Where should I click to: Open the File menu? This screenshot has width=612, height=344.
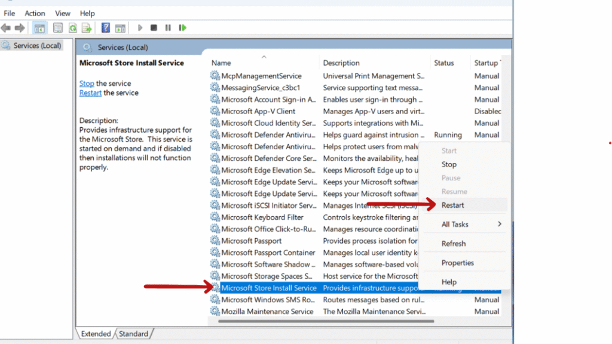click(10, 13)
